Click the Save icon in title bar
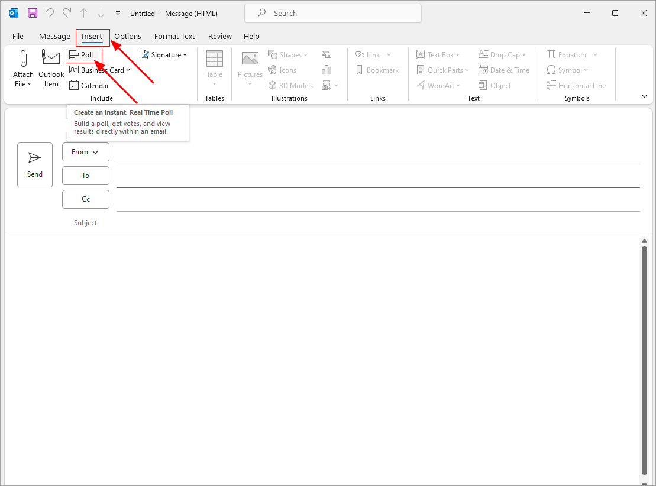656x486 pixels. coord(33,13)
